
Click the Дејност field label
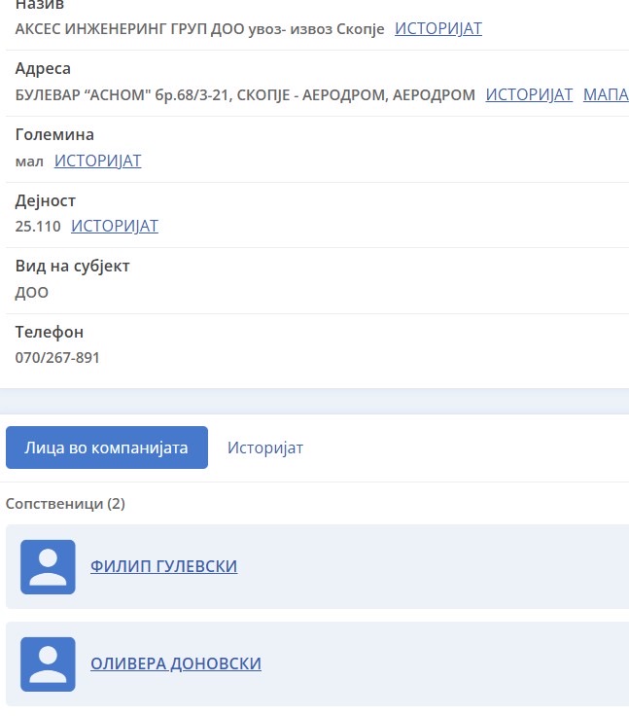point(46,201)
